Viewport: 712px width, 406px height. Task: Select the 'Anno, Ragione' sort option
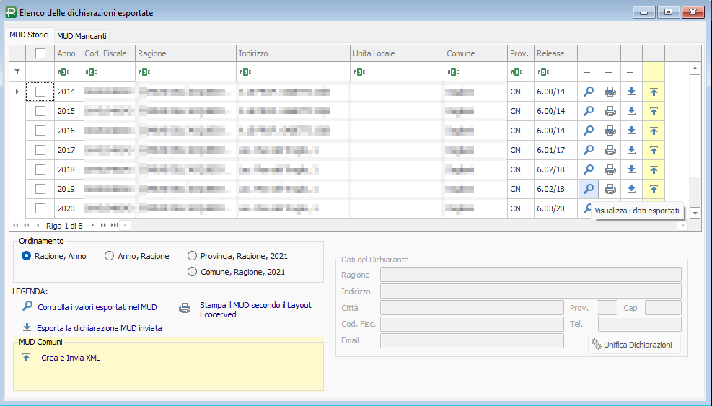click(110, 256)
